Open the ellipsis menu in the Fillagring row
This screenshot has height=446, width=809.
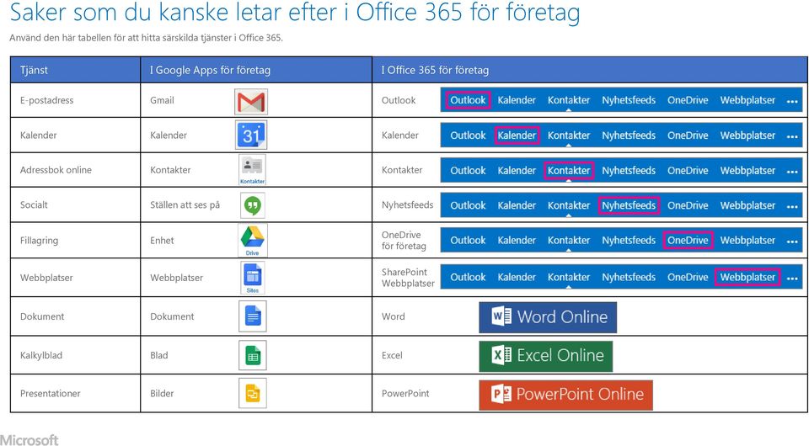[792, 242]
